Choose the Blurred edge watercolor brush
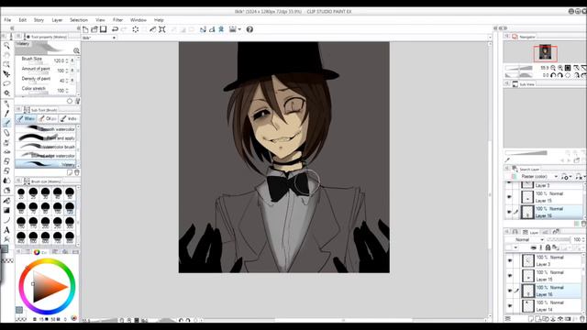This screenshot has width=587, height=330. click(x=46, y=155)
